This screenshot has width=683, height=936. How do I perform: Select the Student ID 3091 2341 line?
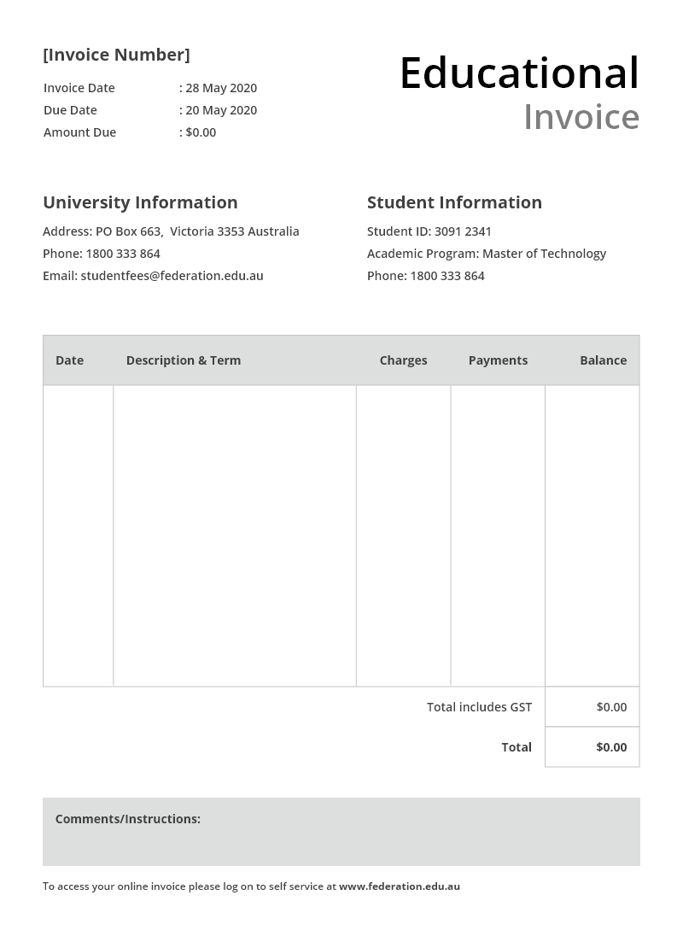tap(429, 231)
